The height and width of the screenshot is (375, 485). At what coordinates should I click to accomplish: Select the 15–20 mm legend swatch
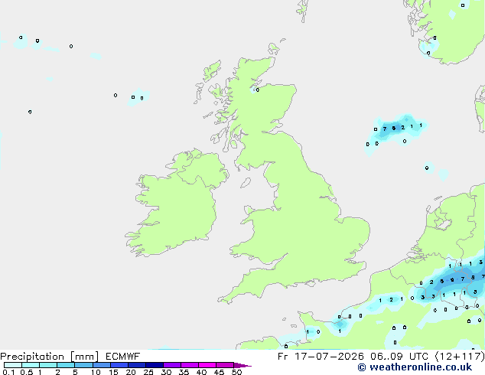(119, 365)
